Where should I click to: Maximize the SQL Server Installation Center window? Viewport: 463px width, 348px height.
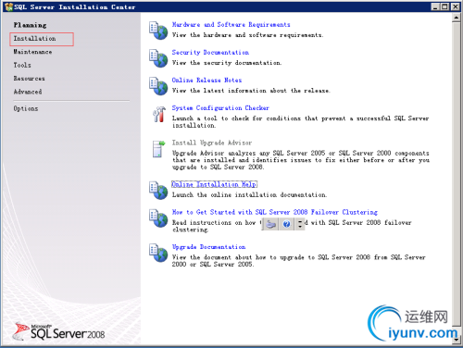(x=444, y=6)
